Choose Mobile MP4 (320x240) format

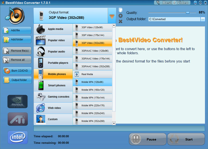coord(93,113)
